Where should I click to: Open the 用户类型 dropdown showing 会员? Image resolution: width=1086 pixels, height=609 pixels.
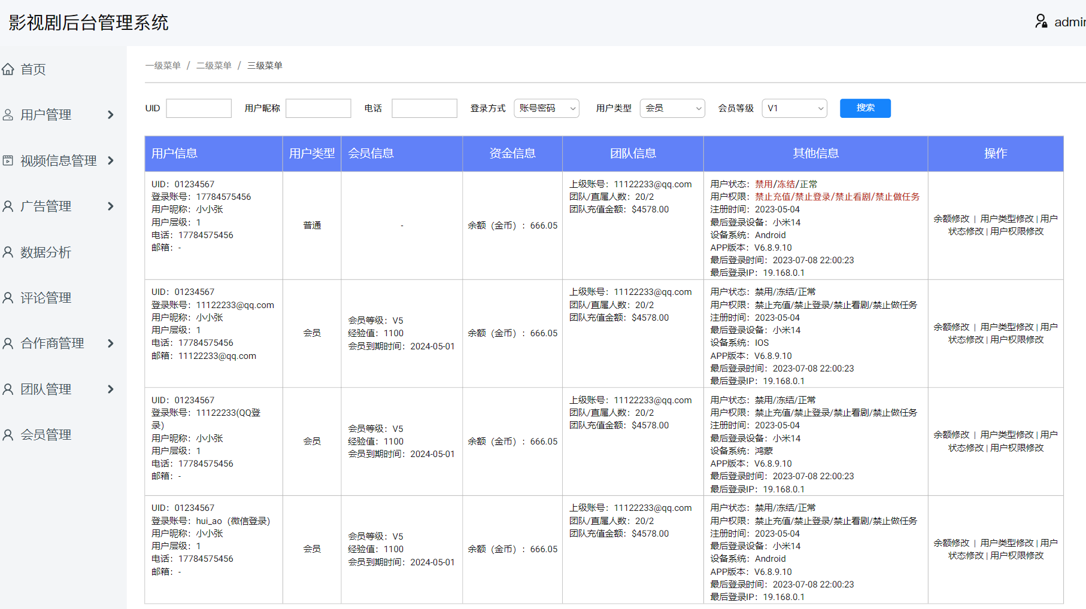coord(672,108)
